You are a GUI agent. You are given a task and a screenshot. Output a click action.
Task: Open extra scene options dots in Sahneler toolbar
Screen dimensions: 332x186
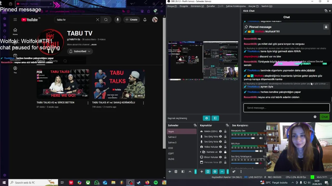196,172
